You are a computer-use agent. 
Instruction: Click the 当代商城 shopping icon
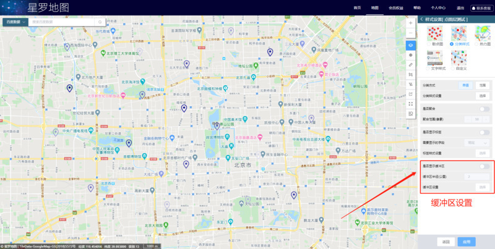coord(113,31)
